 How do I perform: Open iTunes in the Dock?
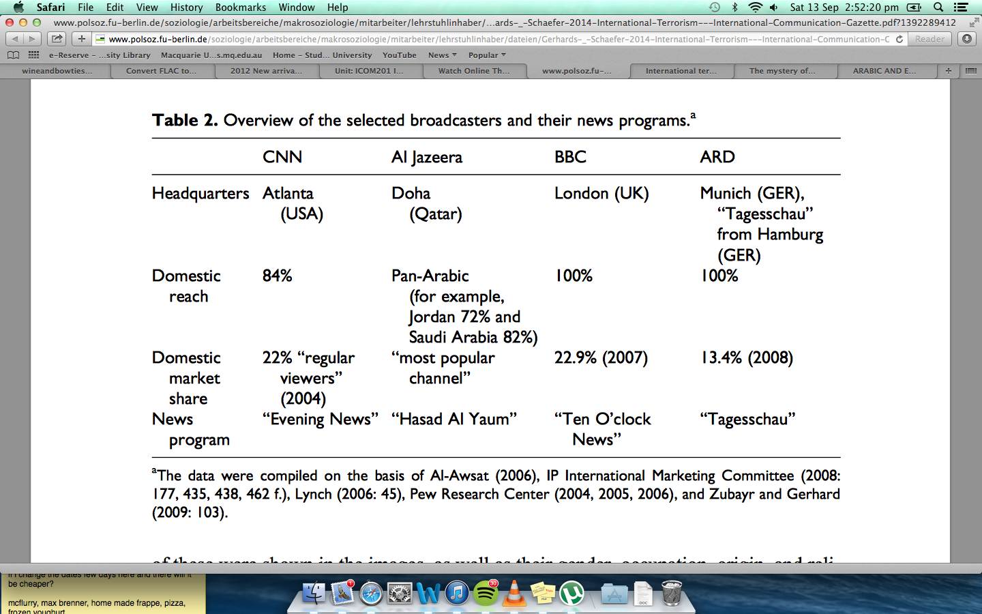click(x=457, y=593)
